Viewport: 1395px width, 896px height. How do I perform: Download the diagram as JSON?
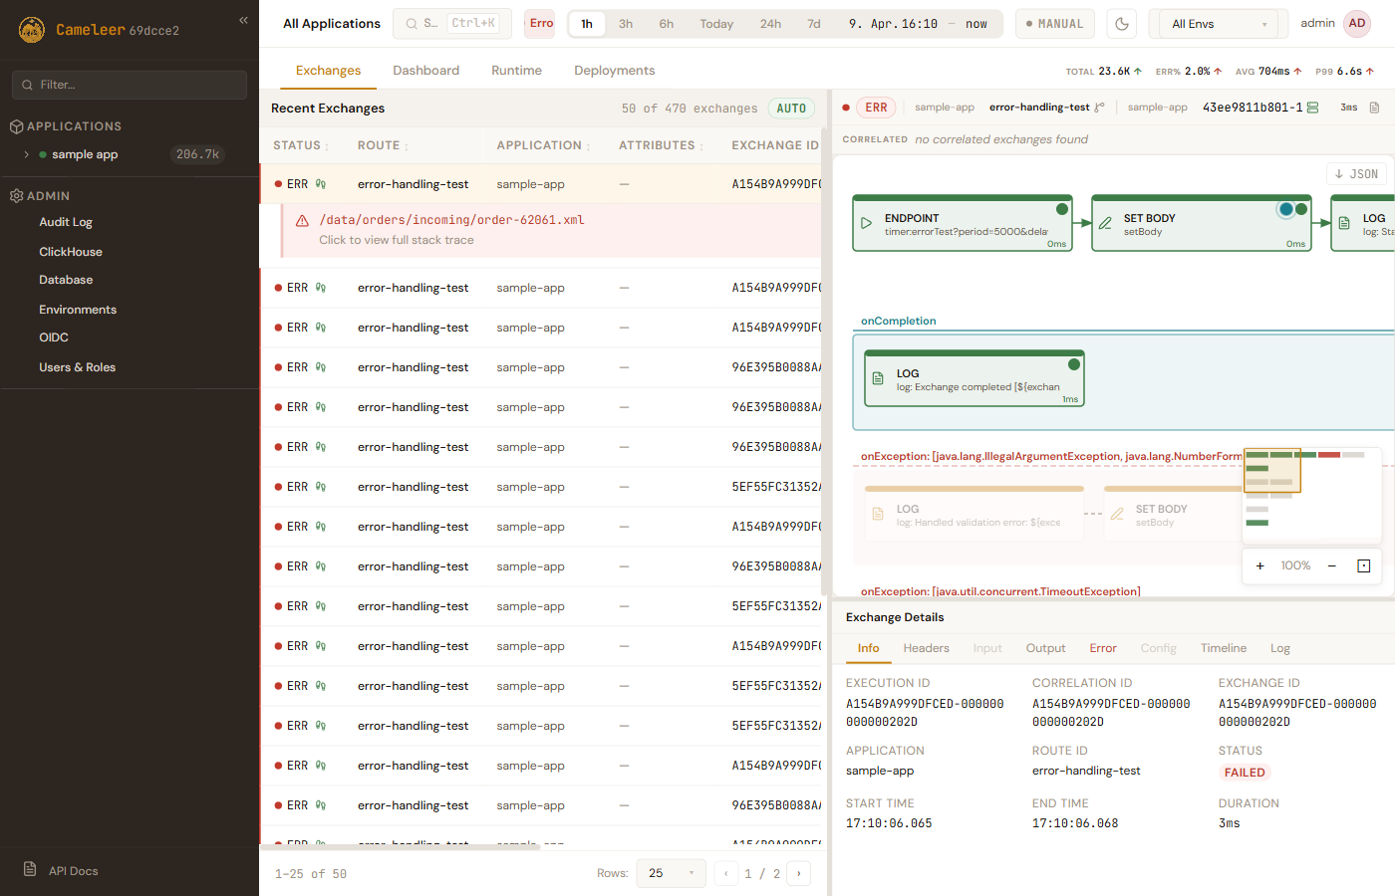tap(1356, 173)
